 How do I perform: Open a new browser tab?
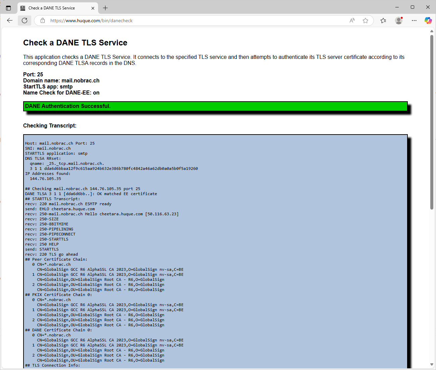[105, 8]
